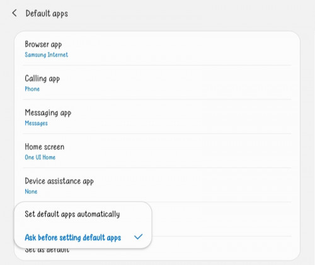This screenshot has height=265, width=315.
Task: Open the Home screen setting
Action: (x=157, y=151)
